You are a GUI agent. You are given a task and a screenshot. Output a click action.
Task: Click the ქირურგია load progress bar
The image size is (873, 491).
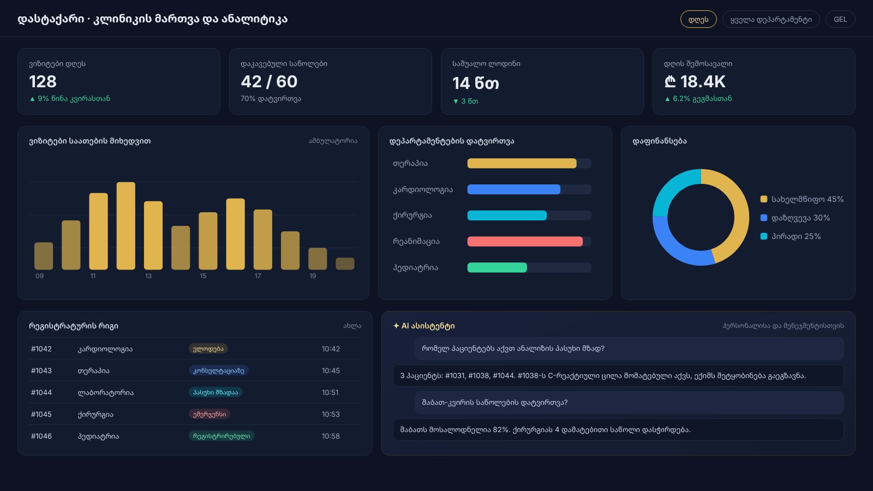529,215
